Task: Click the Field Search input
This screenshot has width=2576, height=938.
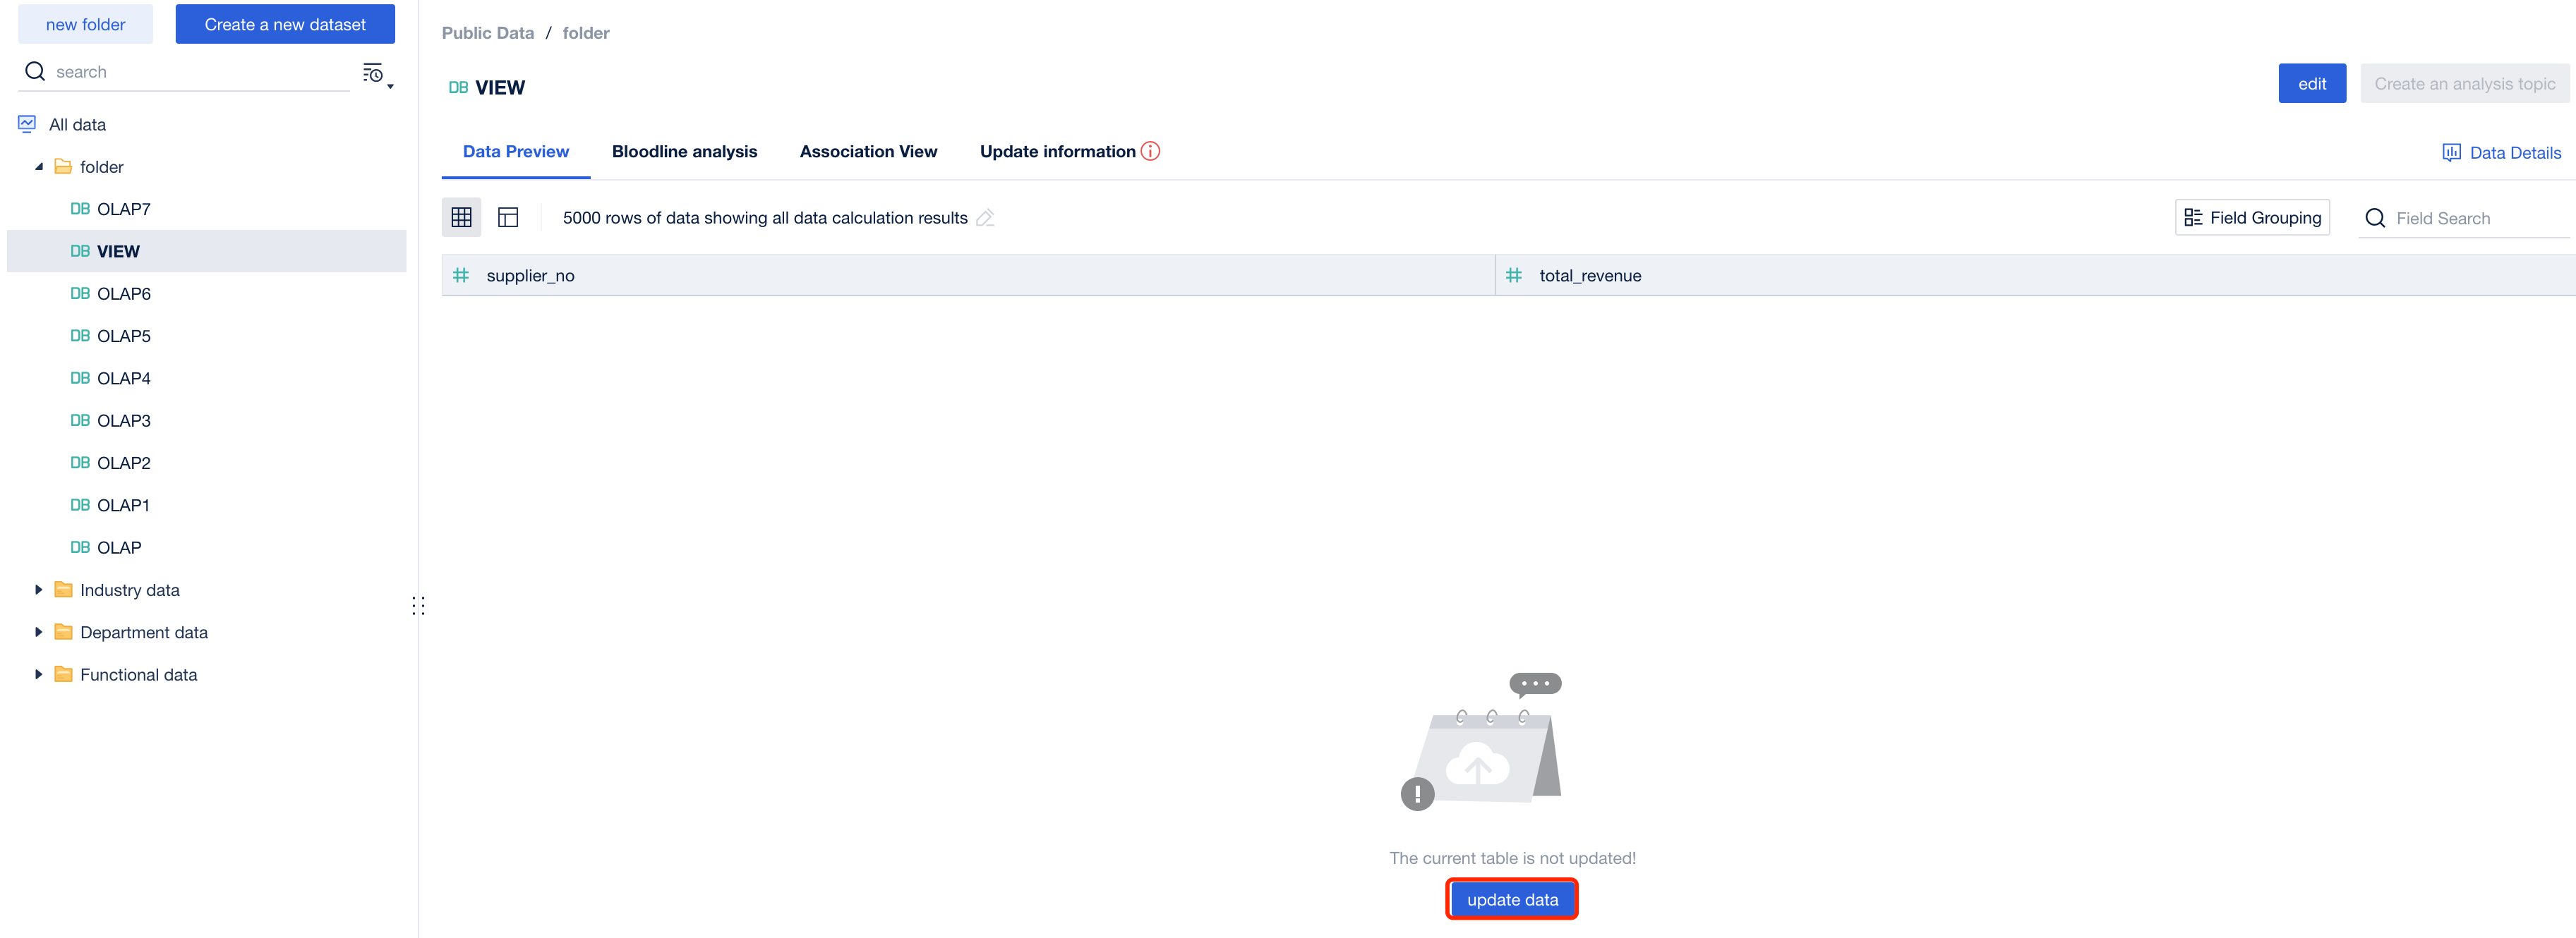Action: [2470, 218]
